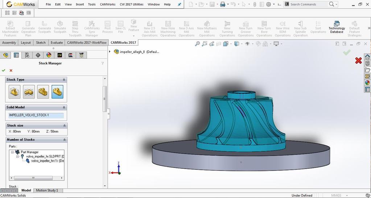Screen dimensions: 371x198
Task: Select the STL file stock type
Action: (43, 92)
